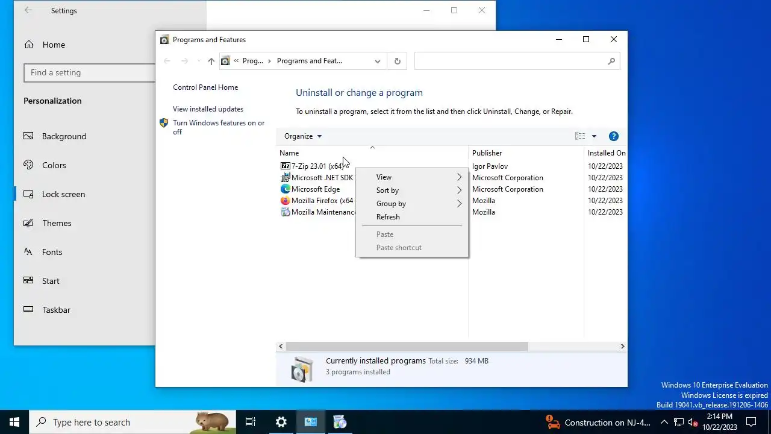Open Colors palette icon in Settings

(28, 165)
